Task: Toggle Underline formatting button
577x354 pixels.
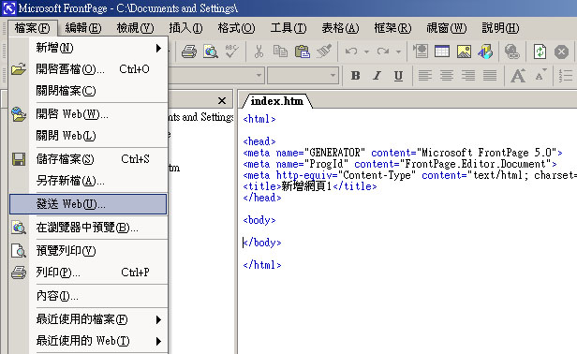Action: (398, 76)
